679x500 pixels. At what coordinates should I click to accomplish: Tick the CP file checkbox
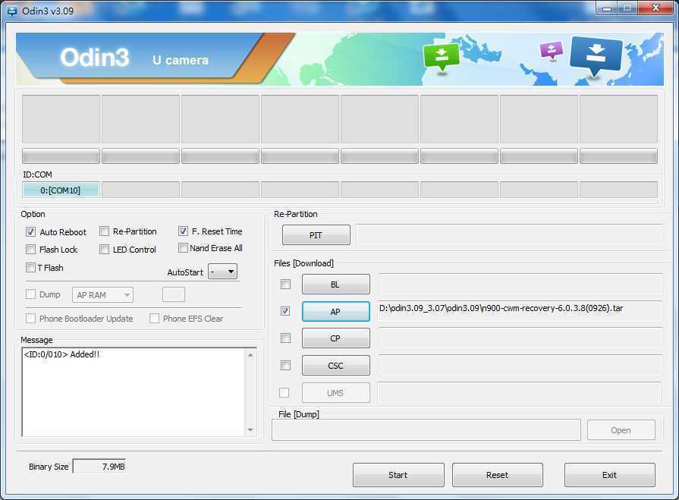coord(285,338)
